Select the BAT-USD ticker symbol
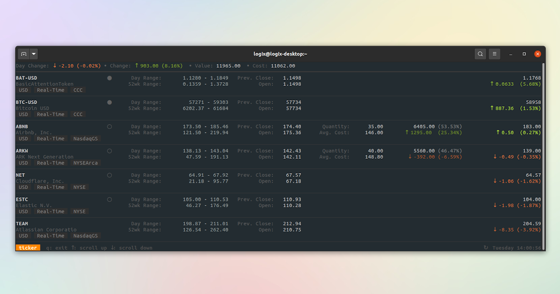The width and height of the screenshot is (560, 294). 27,78
